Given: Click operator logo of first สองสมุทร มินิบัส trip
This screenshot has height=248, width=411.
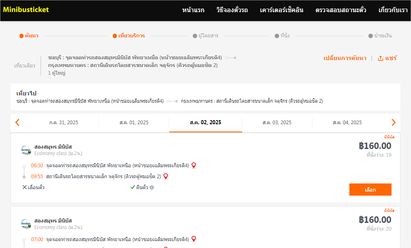Looking at the screenshot, I should [x=26, y=150].
